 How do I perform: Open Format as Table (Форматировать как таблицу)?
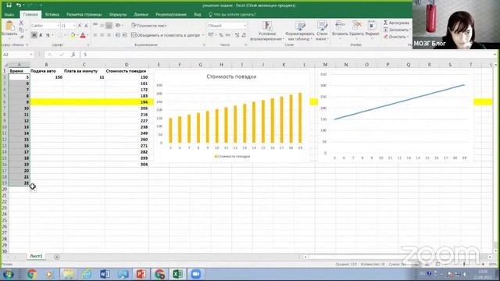click(x=300, y=30)
